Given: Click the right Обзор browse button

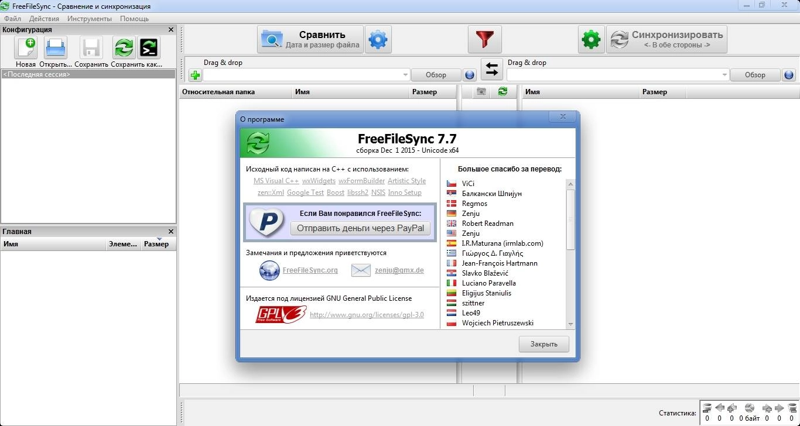Looking at the screenshot, I should point(755,75).
